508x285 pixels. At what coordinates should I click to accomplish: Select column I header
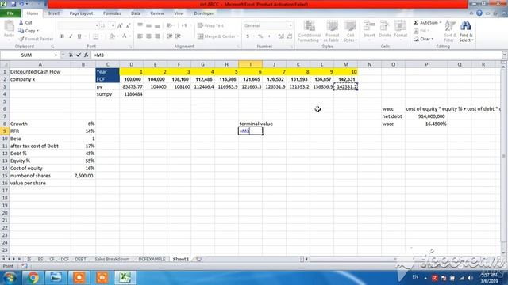point(251,64)
